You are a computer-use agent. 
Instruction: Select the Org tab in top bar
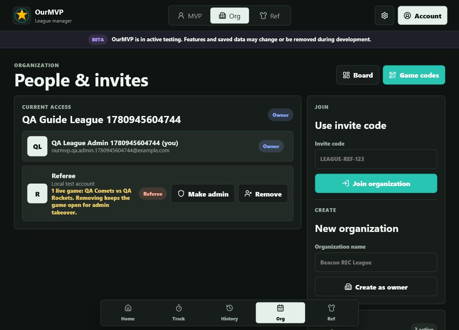(229, 16)
